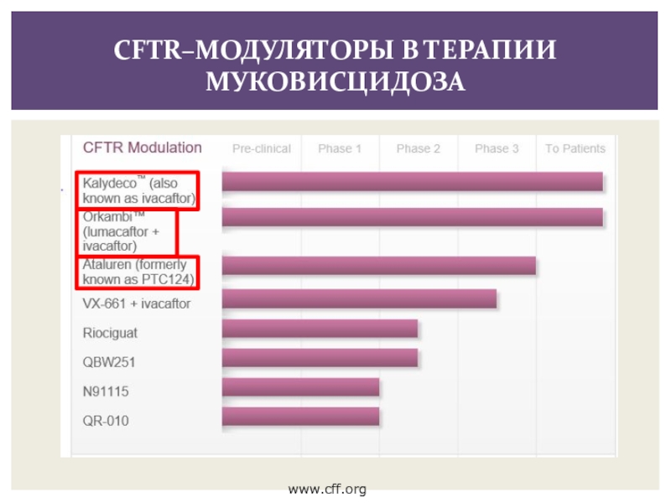This screenshot has width=671, height=503.
Task: Switch to the Phase 2 column
Action: coord(419,148)
